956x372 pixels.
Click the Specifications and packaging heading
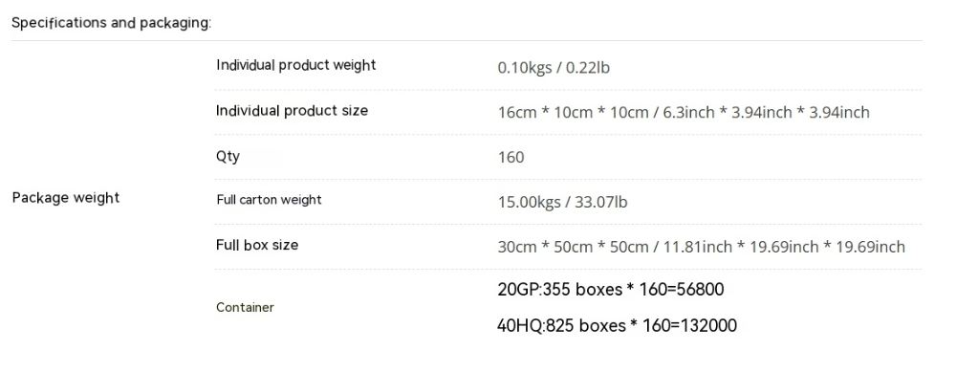pos(111,23)
